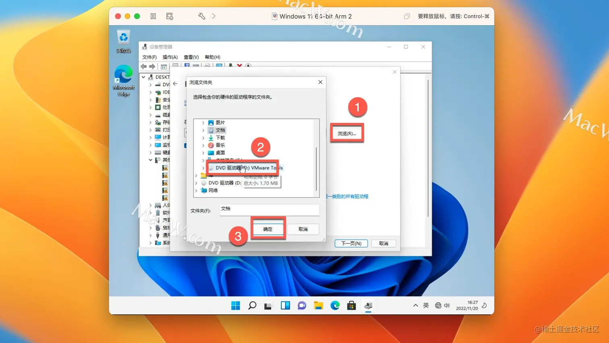Click the do-not-disturb moon icon in the system tray
Screen dimensions: 609x343
(x=485, y=306)
